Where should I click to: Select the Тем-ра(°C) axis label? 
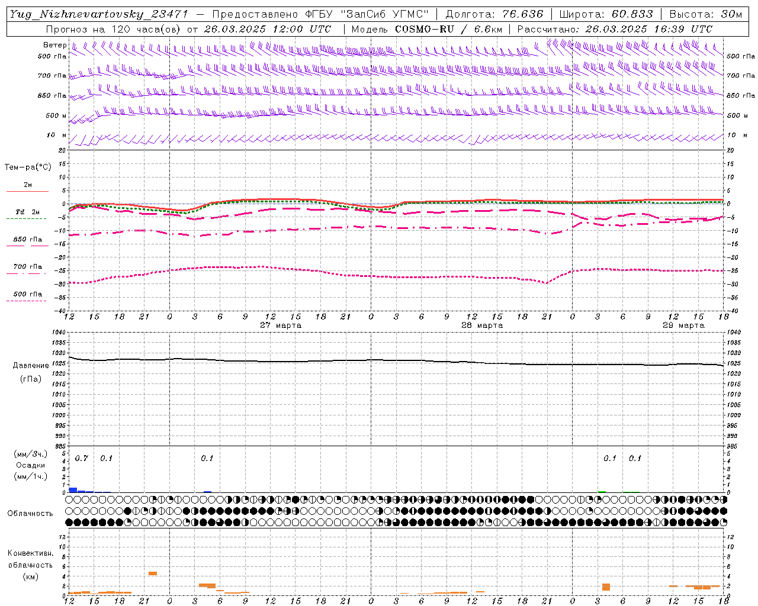28,167
